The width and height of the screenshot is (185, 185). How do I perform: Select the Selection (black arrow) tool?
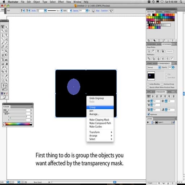pos(3,27)
